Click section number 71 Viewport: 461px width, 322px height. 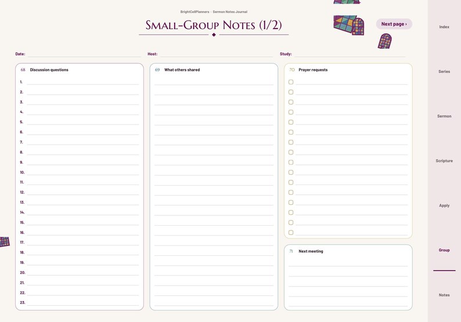[x=291, y=251]
